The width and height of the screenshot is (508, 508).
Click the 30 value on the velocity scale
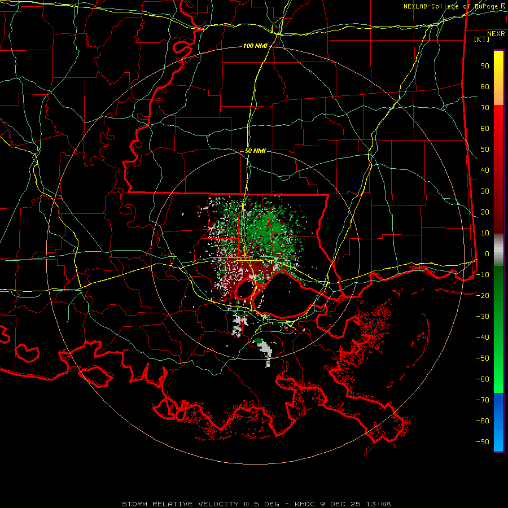point(485,191)
